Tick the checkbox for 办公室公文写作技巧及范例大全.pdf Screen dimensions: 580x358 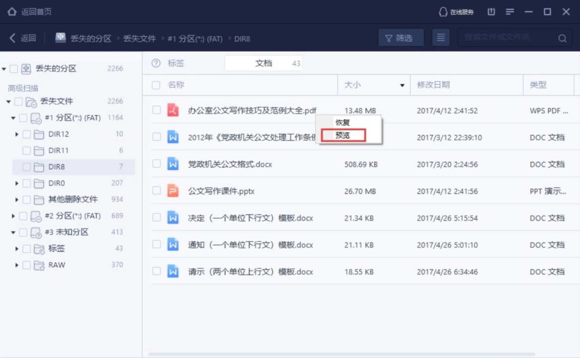156,110
